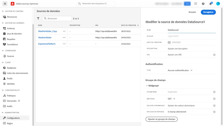Open Configurations in sidebar

(x=13, y=118)
